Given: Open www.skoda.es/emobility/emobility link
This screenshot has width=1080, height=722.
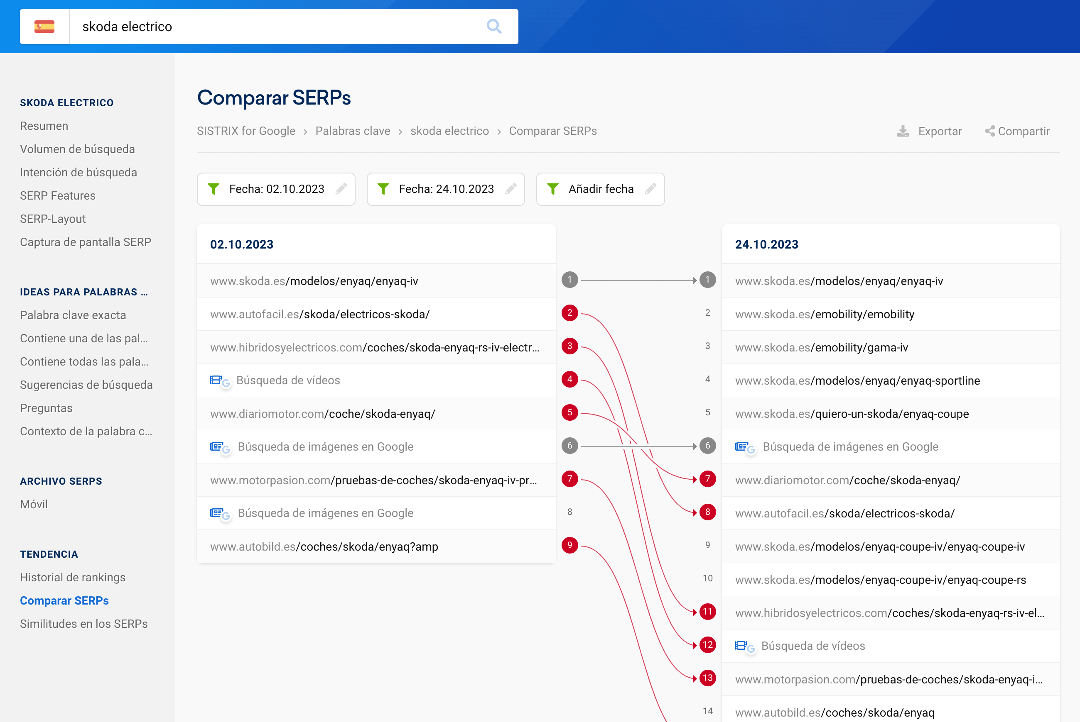Looking at the screenshot, I should coord(825,315).
